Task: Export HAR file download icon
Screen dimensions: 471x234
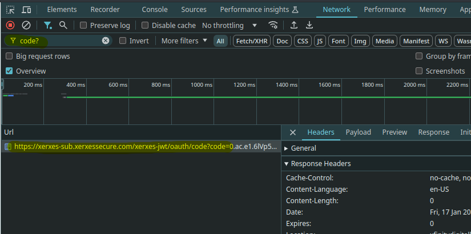Action: click(309, 25)
